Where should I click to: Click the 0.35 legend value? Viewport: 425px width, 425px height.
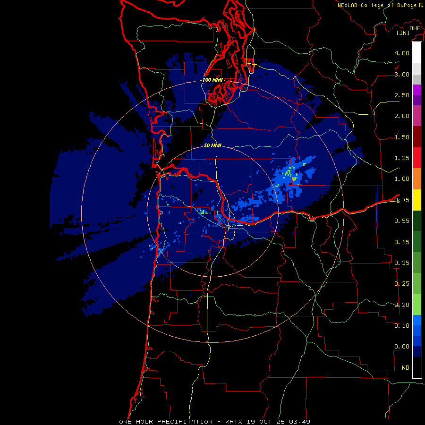pos(402,263)
